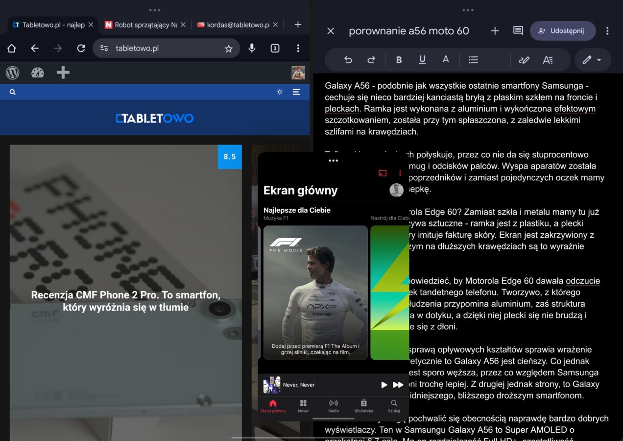Screen dimensions: 623x441
Task: Open comments in Google Docs
Action: [518, 31]
